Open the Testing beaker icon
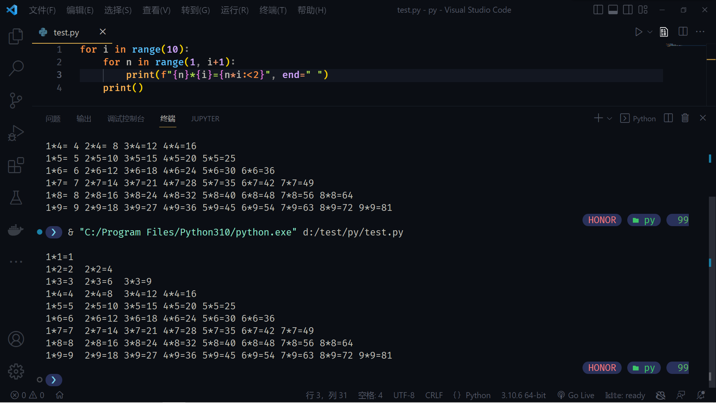 pyautogui.click(x=15, y=198)
